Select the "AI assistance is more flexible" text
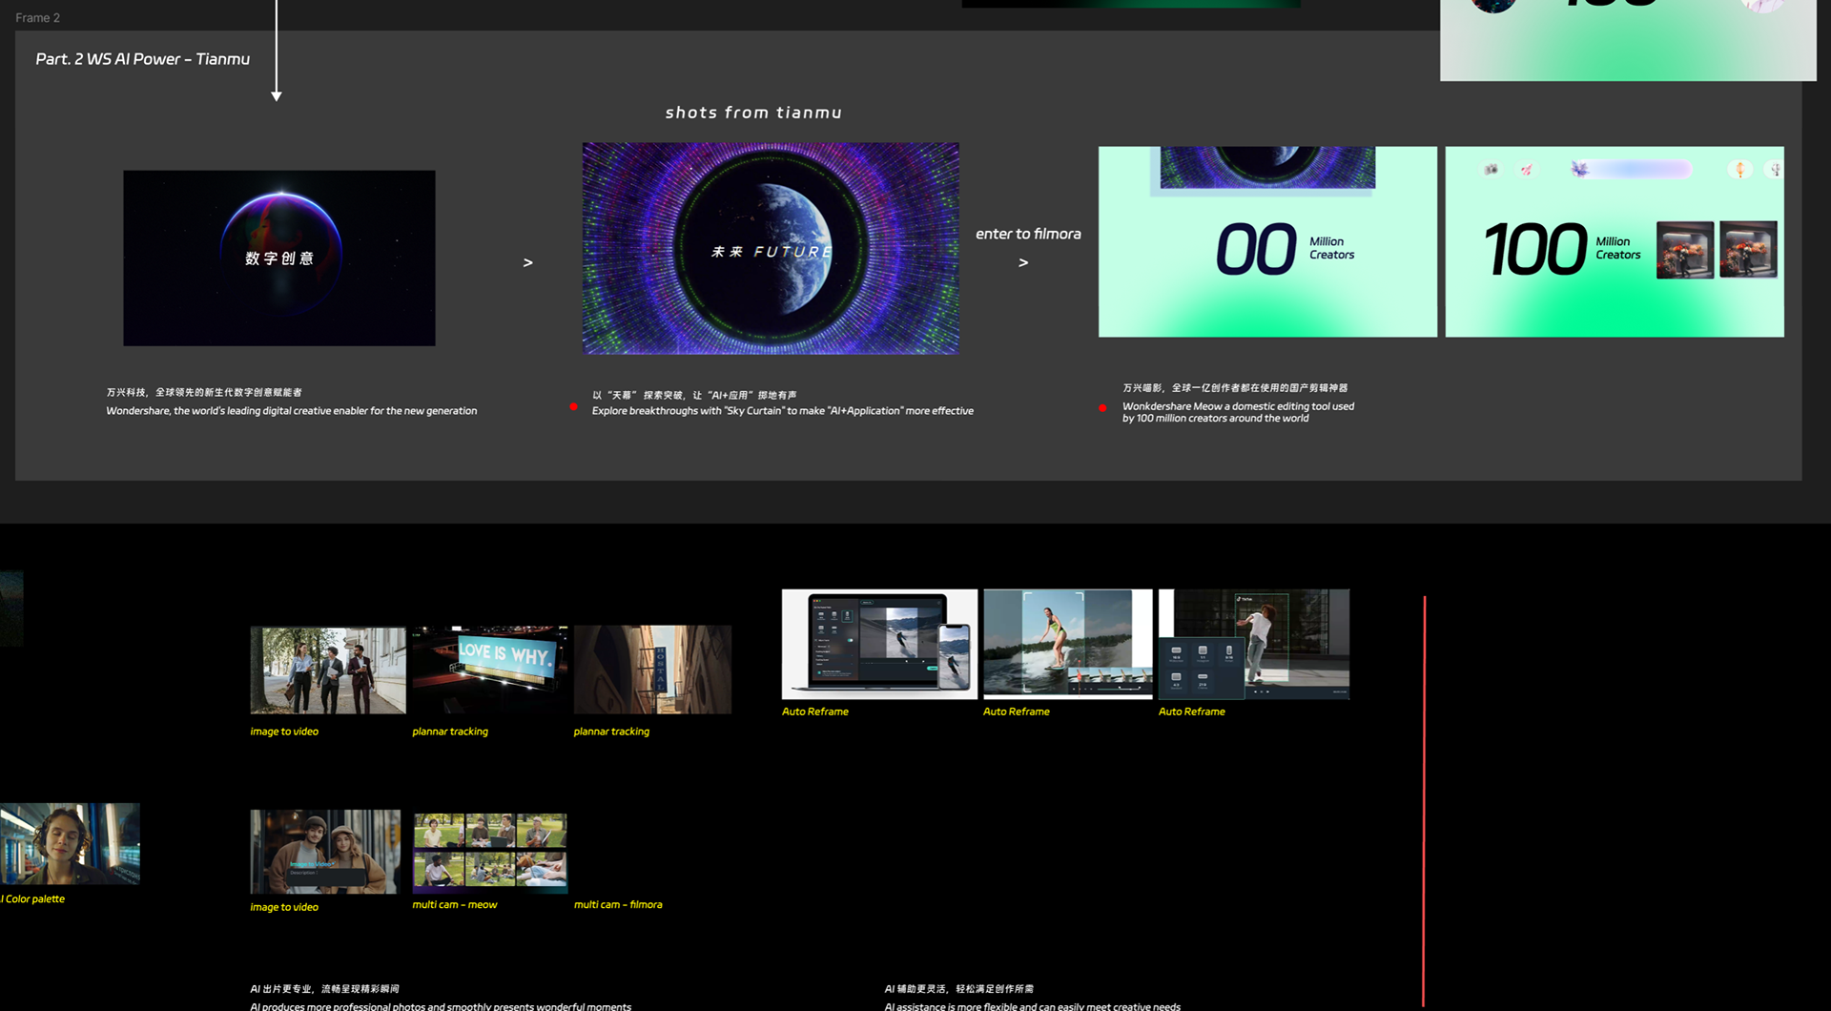This screenshot has height=1011, width=1831. click(x=1033, y=1005)
